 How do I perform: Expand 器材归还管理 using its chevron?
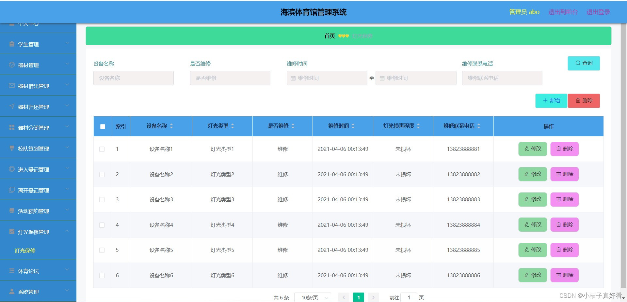click(x=67, y=106)
